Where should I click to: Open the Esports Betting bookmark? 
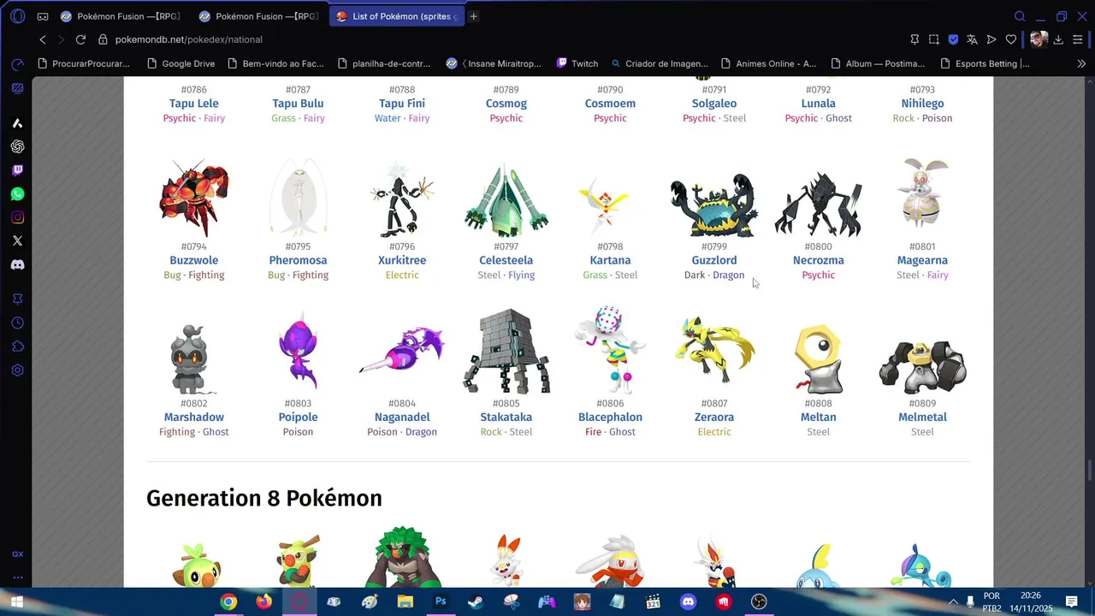pyautogui.click(x=985, y=63)
